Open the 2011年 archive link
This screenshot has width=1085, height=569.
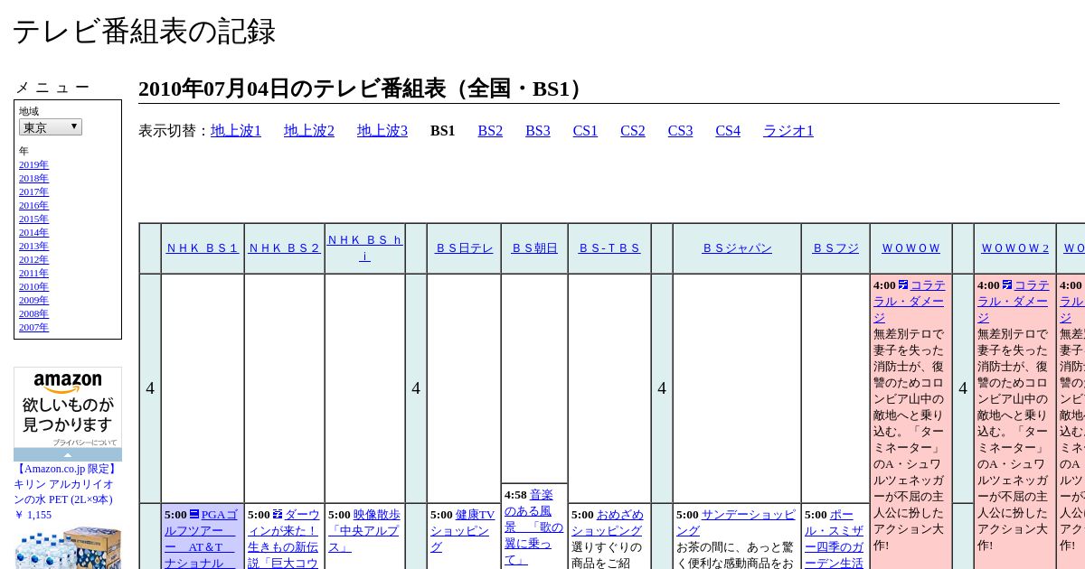33,274
